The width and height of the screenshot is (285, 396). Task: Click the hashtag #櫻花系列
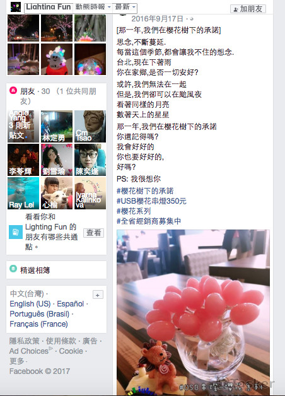134,211
